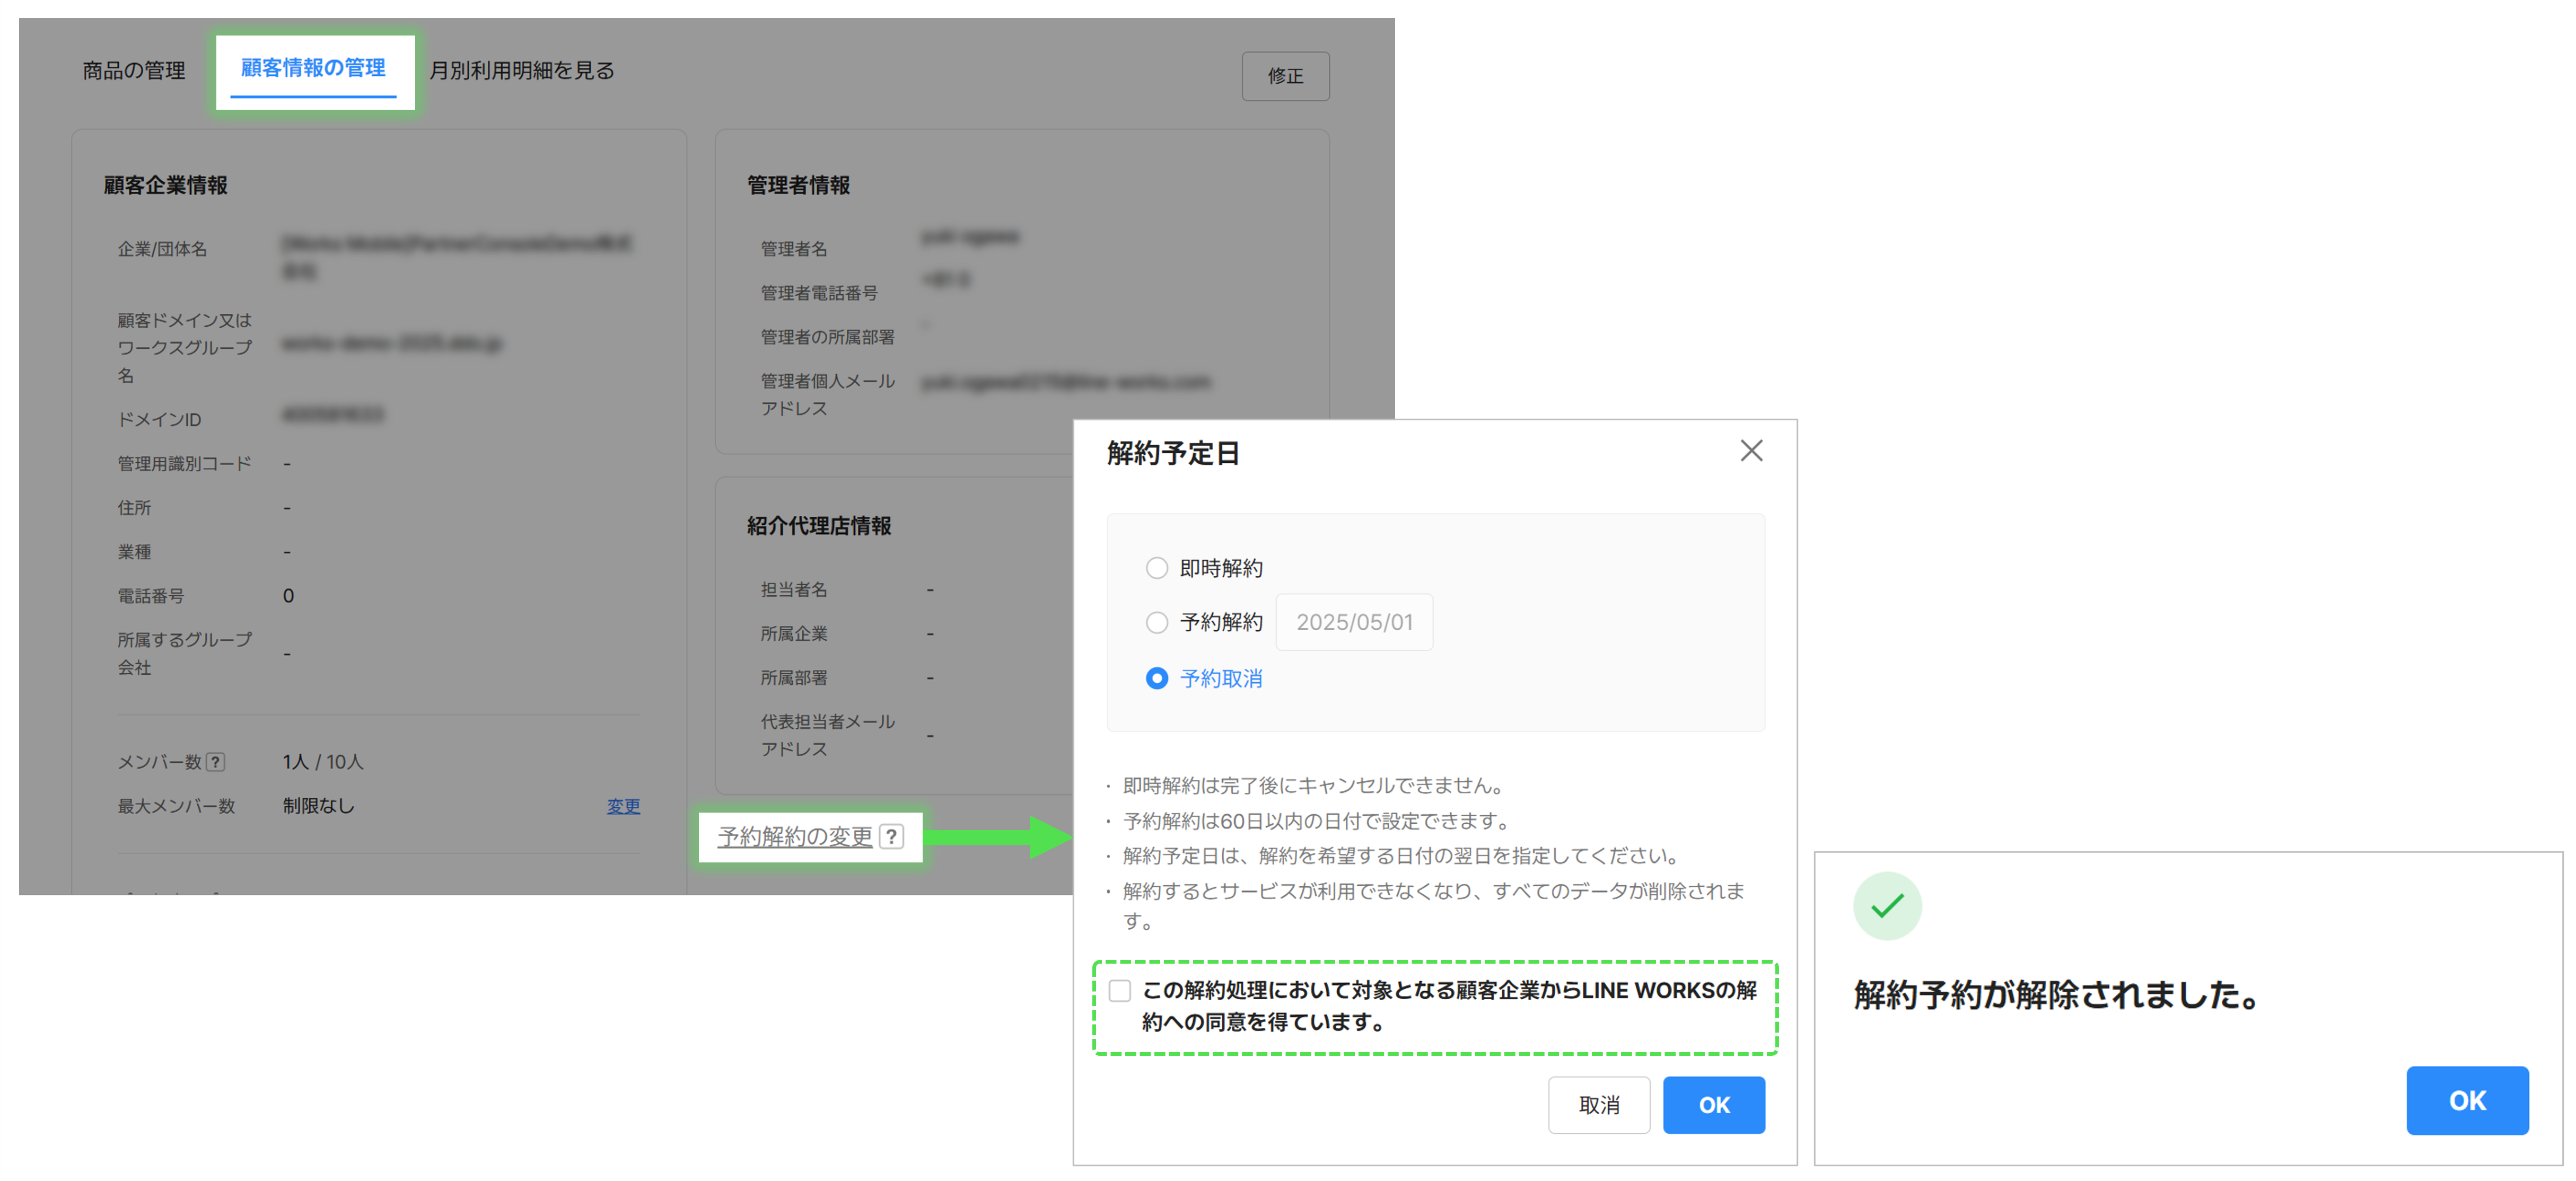Confirm the 解約予定日 dialog with OK

[x=1713, y=1104]
